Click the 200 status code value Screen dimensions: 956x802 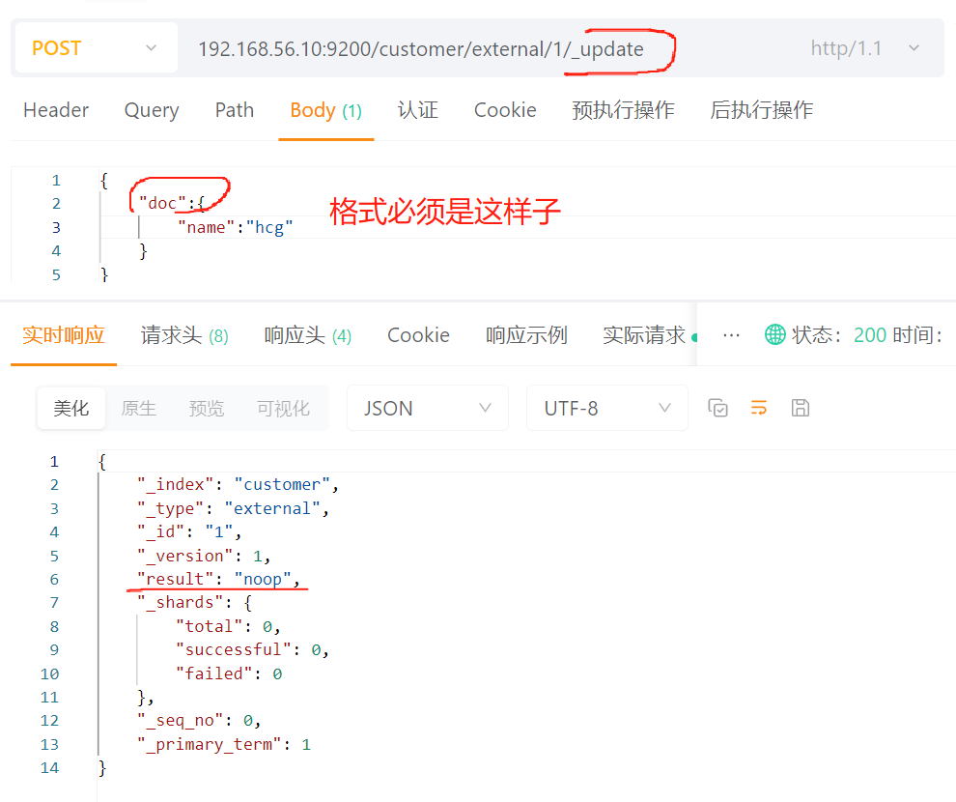pos(869,335)
